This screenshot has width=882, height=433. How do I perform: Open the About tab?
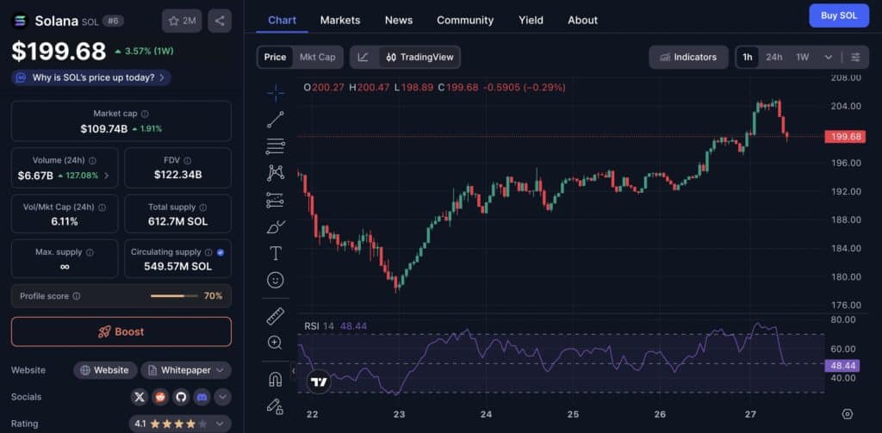click(x=583, y=21)
